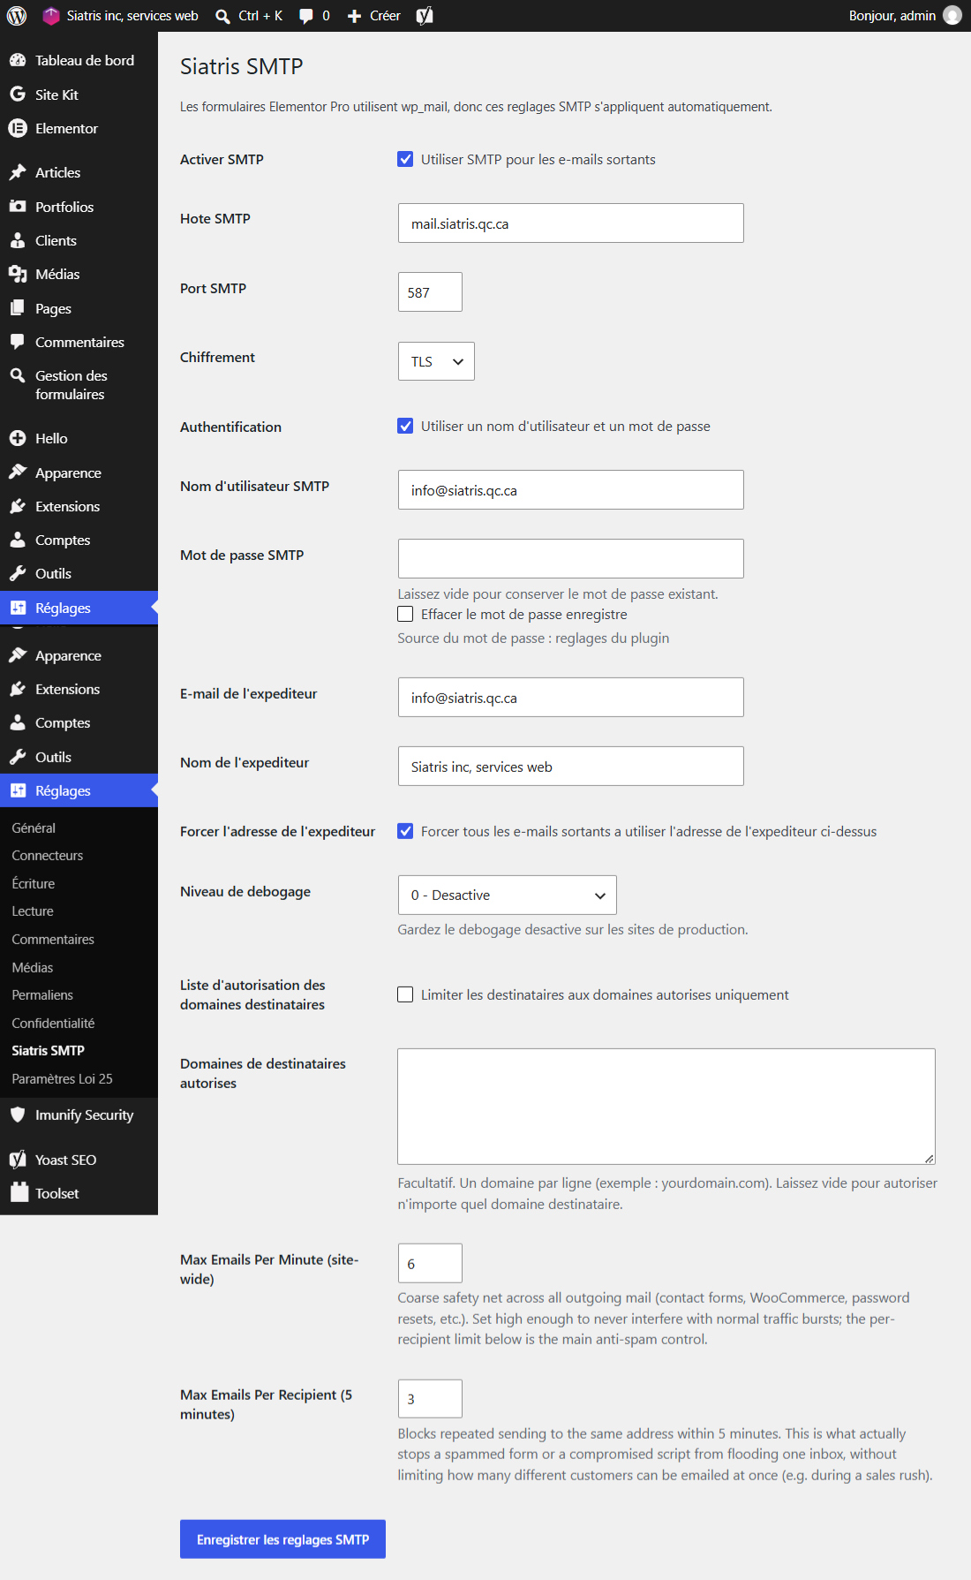Open the Elementor sidebar icon
The height and width of the screenshot is (1580, 971).
[18, 128]
